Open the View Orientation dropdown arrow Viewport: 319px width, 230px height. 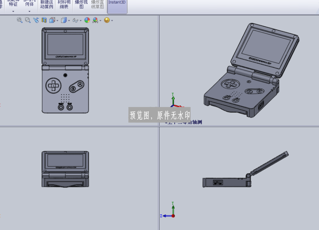(57, 21)
